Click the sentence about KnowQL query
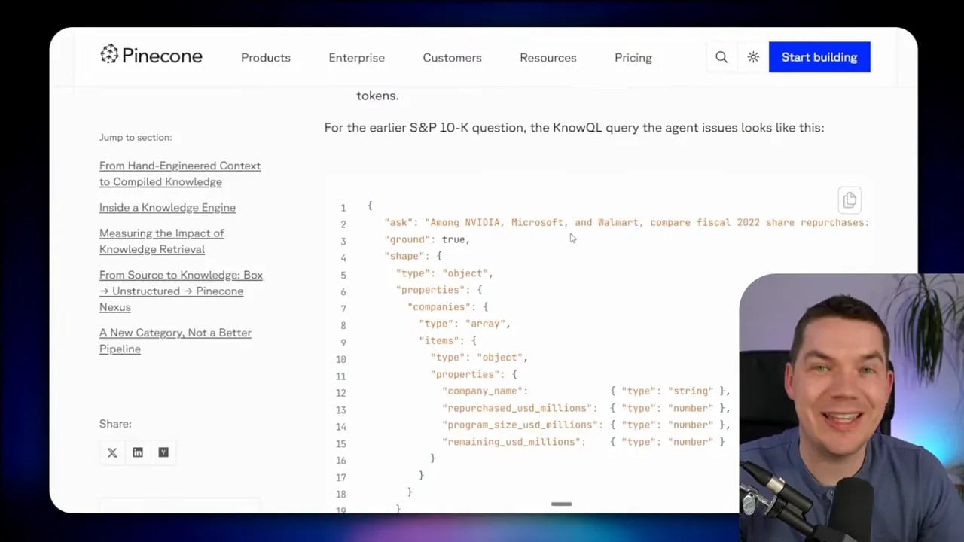This screenshot has width=964, height=542. (575, 128)
